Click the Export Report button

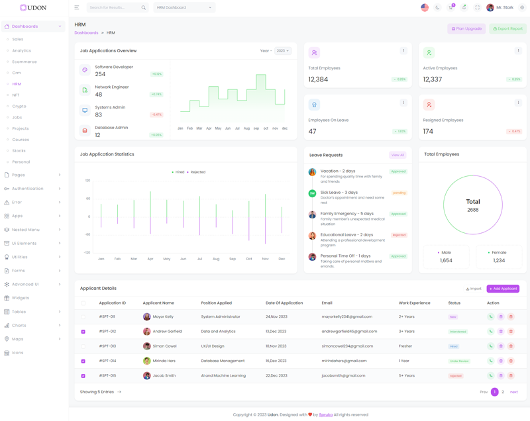pos(507,29)
